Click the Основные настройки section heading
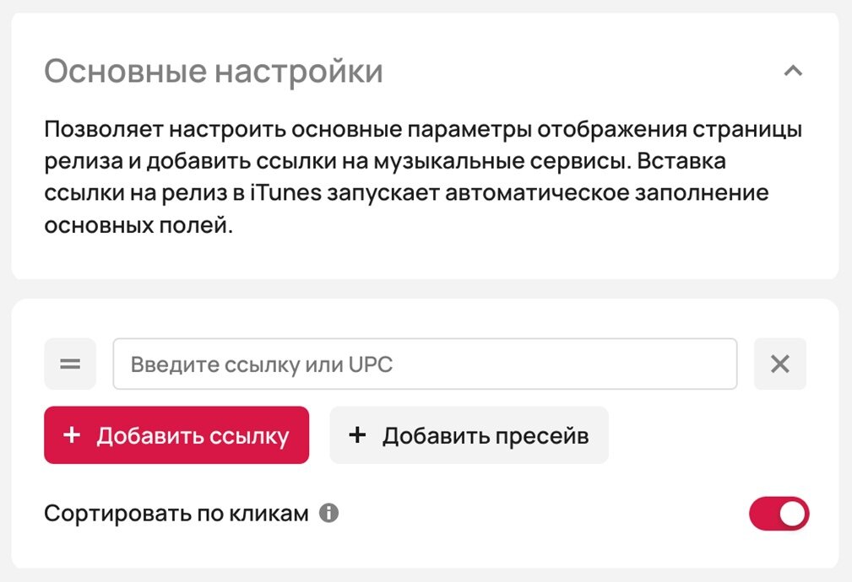 click(214, 71)
